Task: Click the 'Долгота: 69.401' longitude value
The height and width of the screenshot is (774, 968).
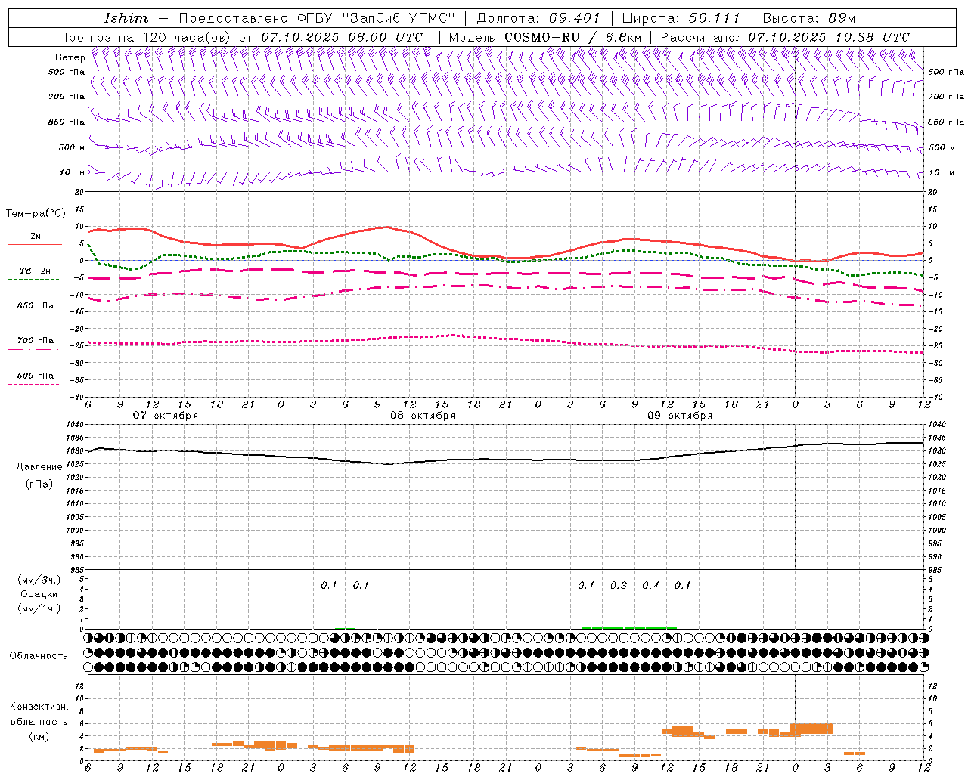Action: (538, 18)
